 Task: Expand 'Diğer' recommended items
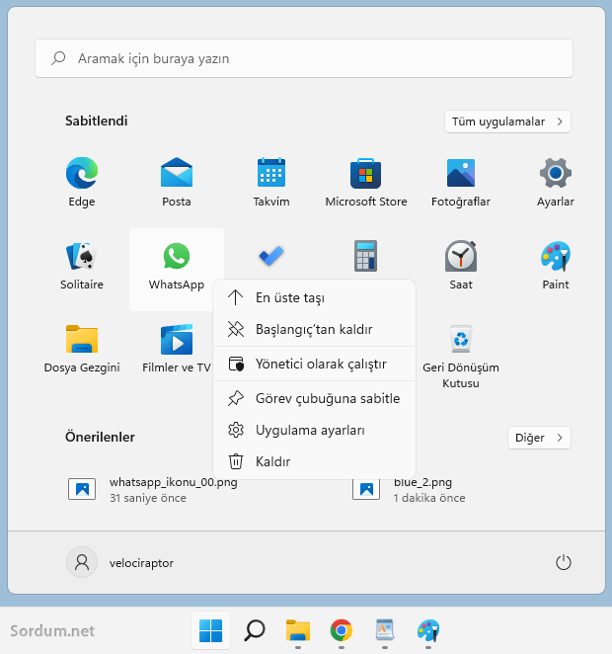tap(539, 438)
